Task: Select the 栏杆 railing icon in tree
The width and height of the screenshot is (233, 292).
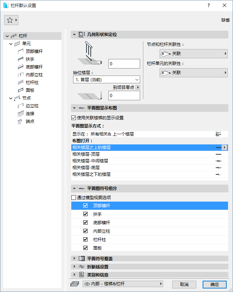Action: coord(14,36)
